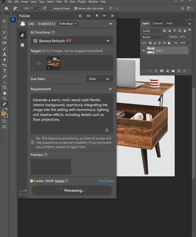Click the Get Credits link
This screenshot has width=196, height=237.
coord(106,181)
